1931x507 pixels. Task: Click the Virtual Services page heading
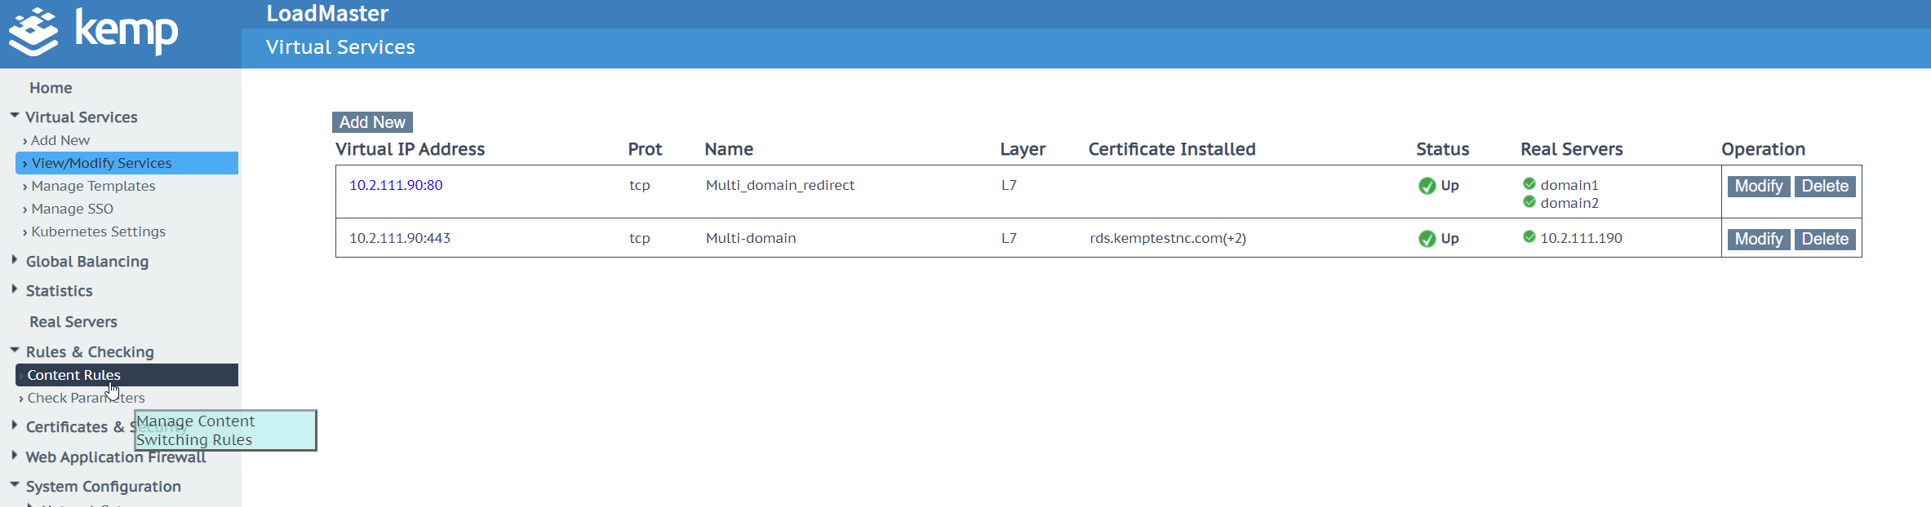pyautogui.click(x=340, y=47)
